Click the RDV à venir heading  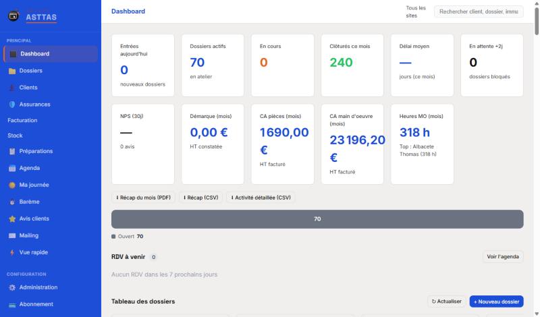pyautogui.click(x=128, y=257)
